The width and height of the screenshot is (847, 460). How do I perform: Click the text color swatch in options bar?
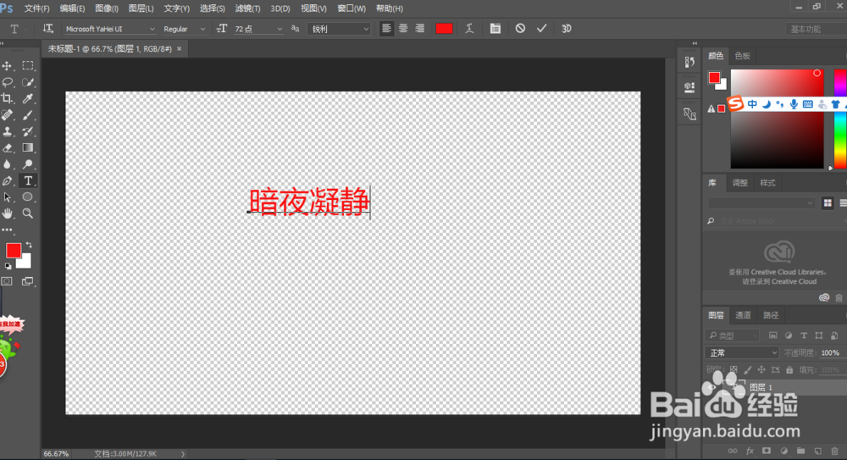tap(444, 29)
